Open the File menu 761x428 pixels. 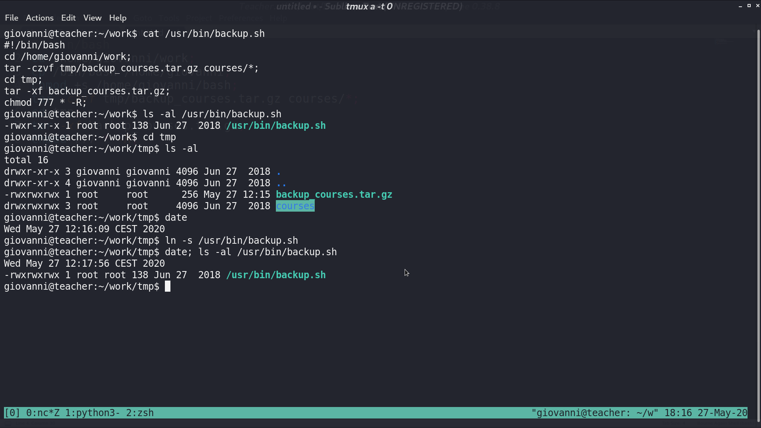tap(11, 18)
